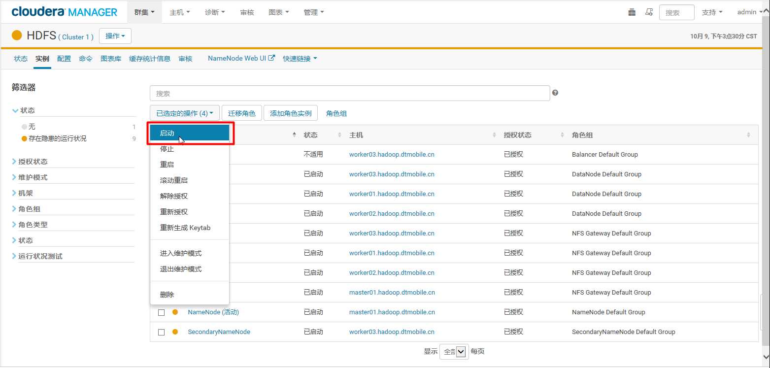Focus the instance 搜索 input field
Image resolution: width=770 pixels, height=368 pixels.
pos(350,93)
